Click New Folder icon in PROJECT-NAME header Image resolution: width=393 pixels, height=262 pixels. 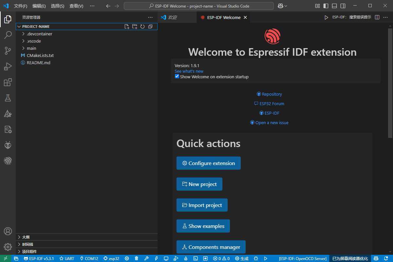(135, 27)
